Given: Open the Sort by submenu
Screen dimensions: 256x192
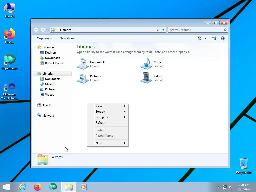Looking at the screenshot, I should pyautogui.click(x=107, y=112).
